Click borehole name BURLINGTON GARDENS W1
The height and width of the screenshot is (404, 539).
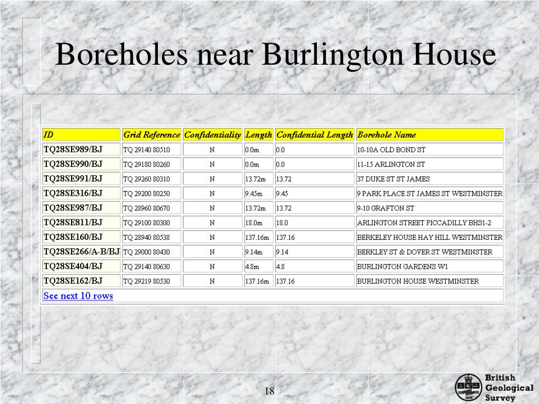tap(403, 267)
